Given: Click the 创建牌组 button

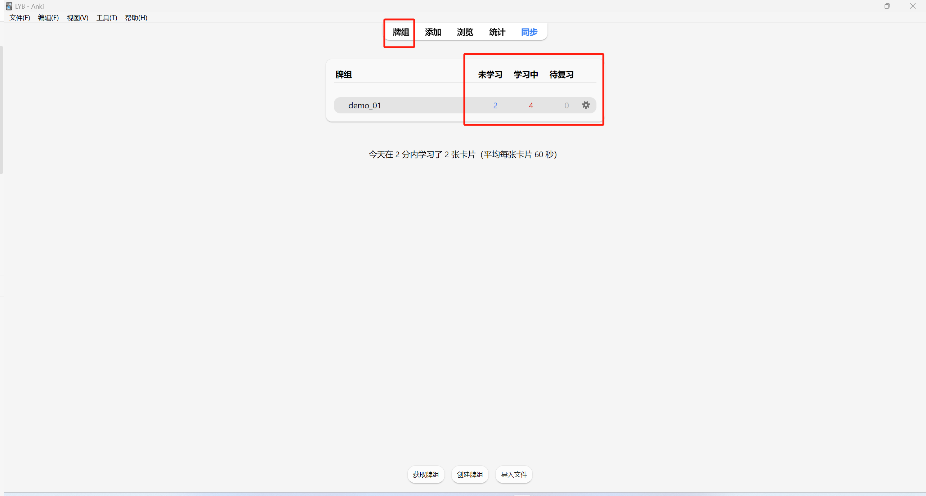Looking at the screenshot, I should [470, 474].
